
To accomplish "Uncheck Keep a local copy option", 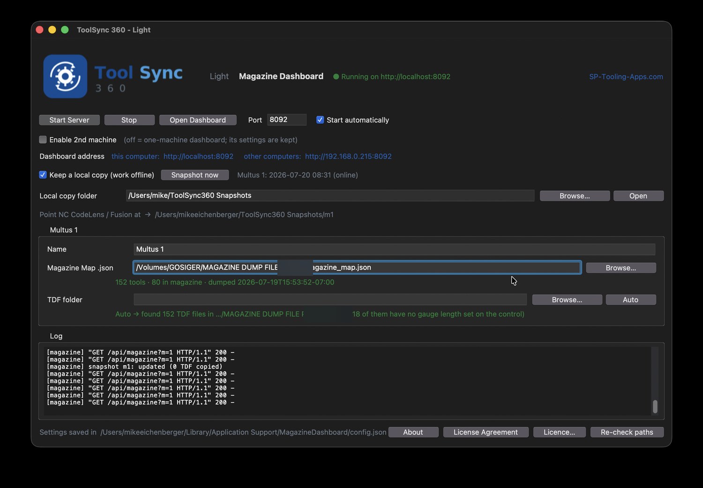I will tap(43, 175).
